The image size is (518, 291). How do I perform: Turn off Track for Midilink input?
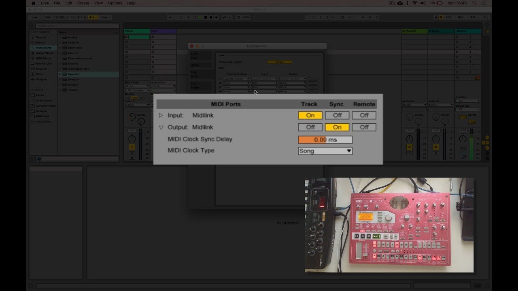[310, 115]
